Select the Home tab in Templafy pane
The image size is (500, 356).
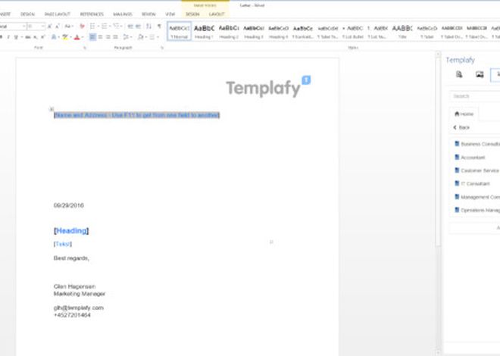click(x=464, y=114)
